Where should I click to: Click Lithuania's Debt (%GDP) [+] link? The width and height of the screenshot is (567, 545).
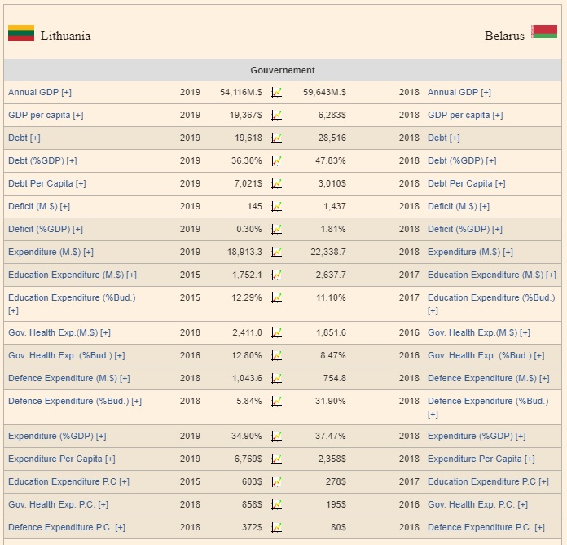42,161
